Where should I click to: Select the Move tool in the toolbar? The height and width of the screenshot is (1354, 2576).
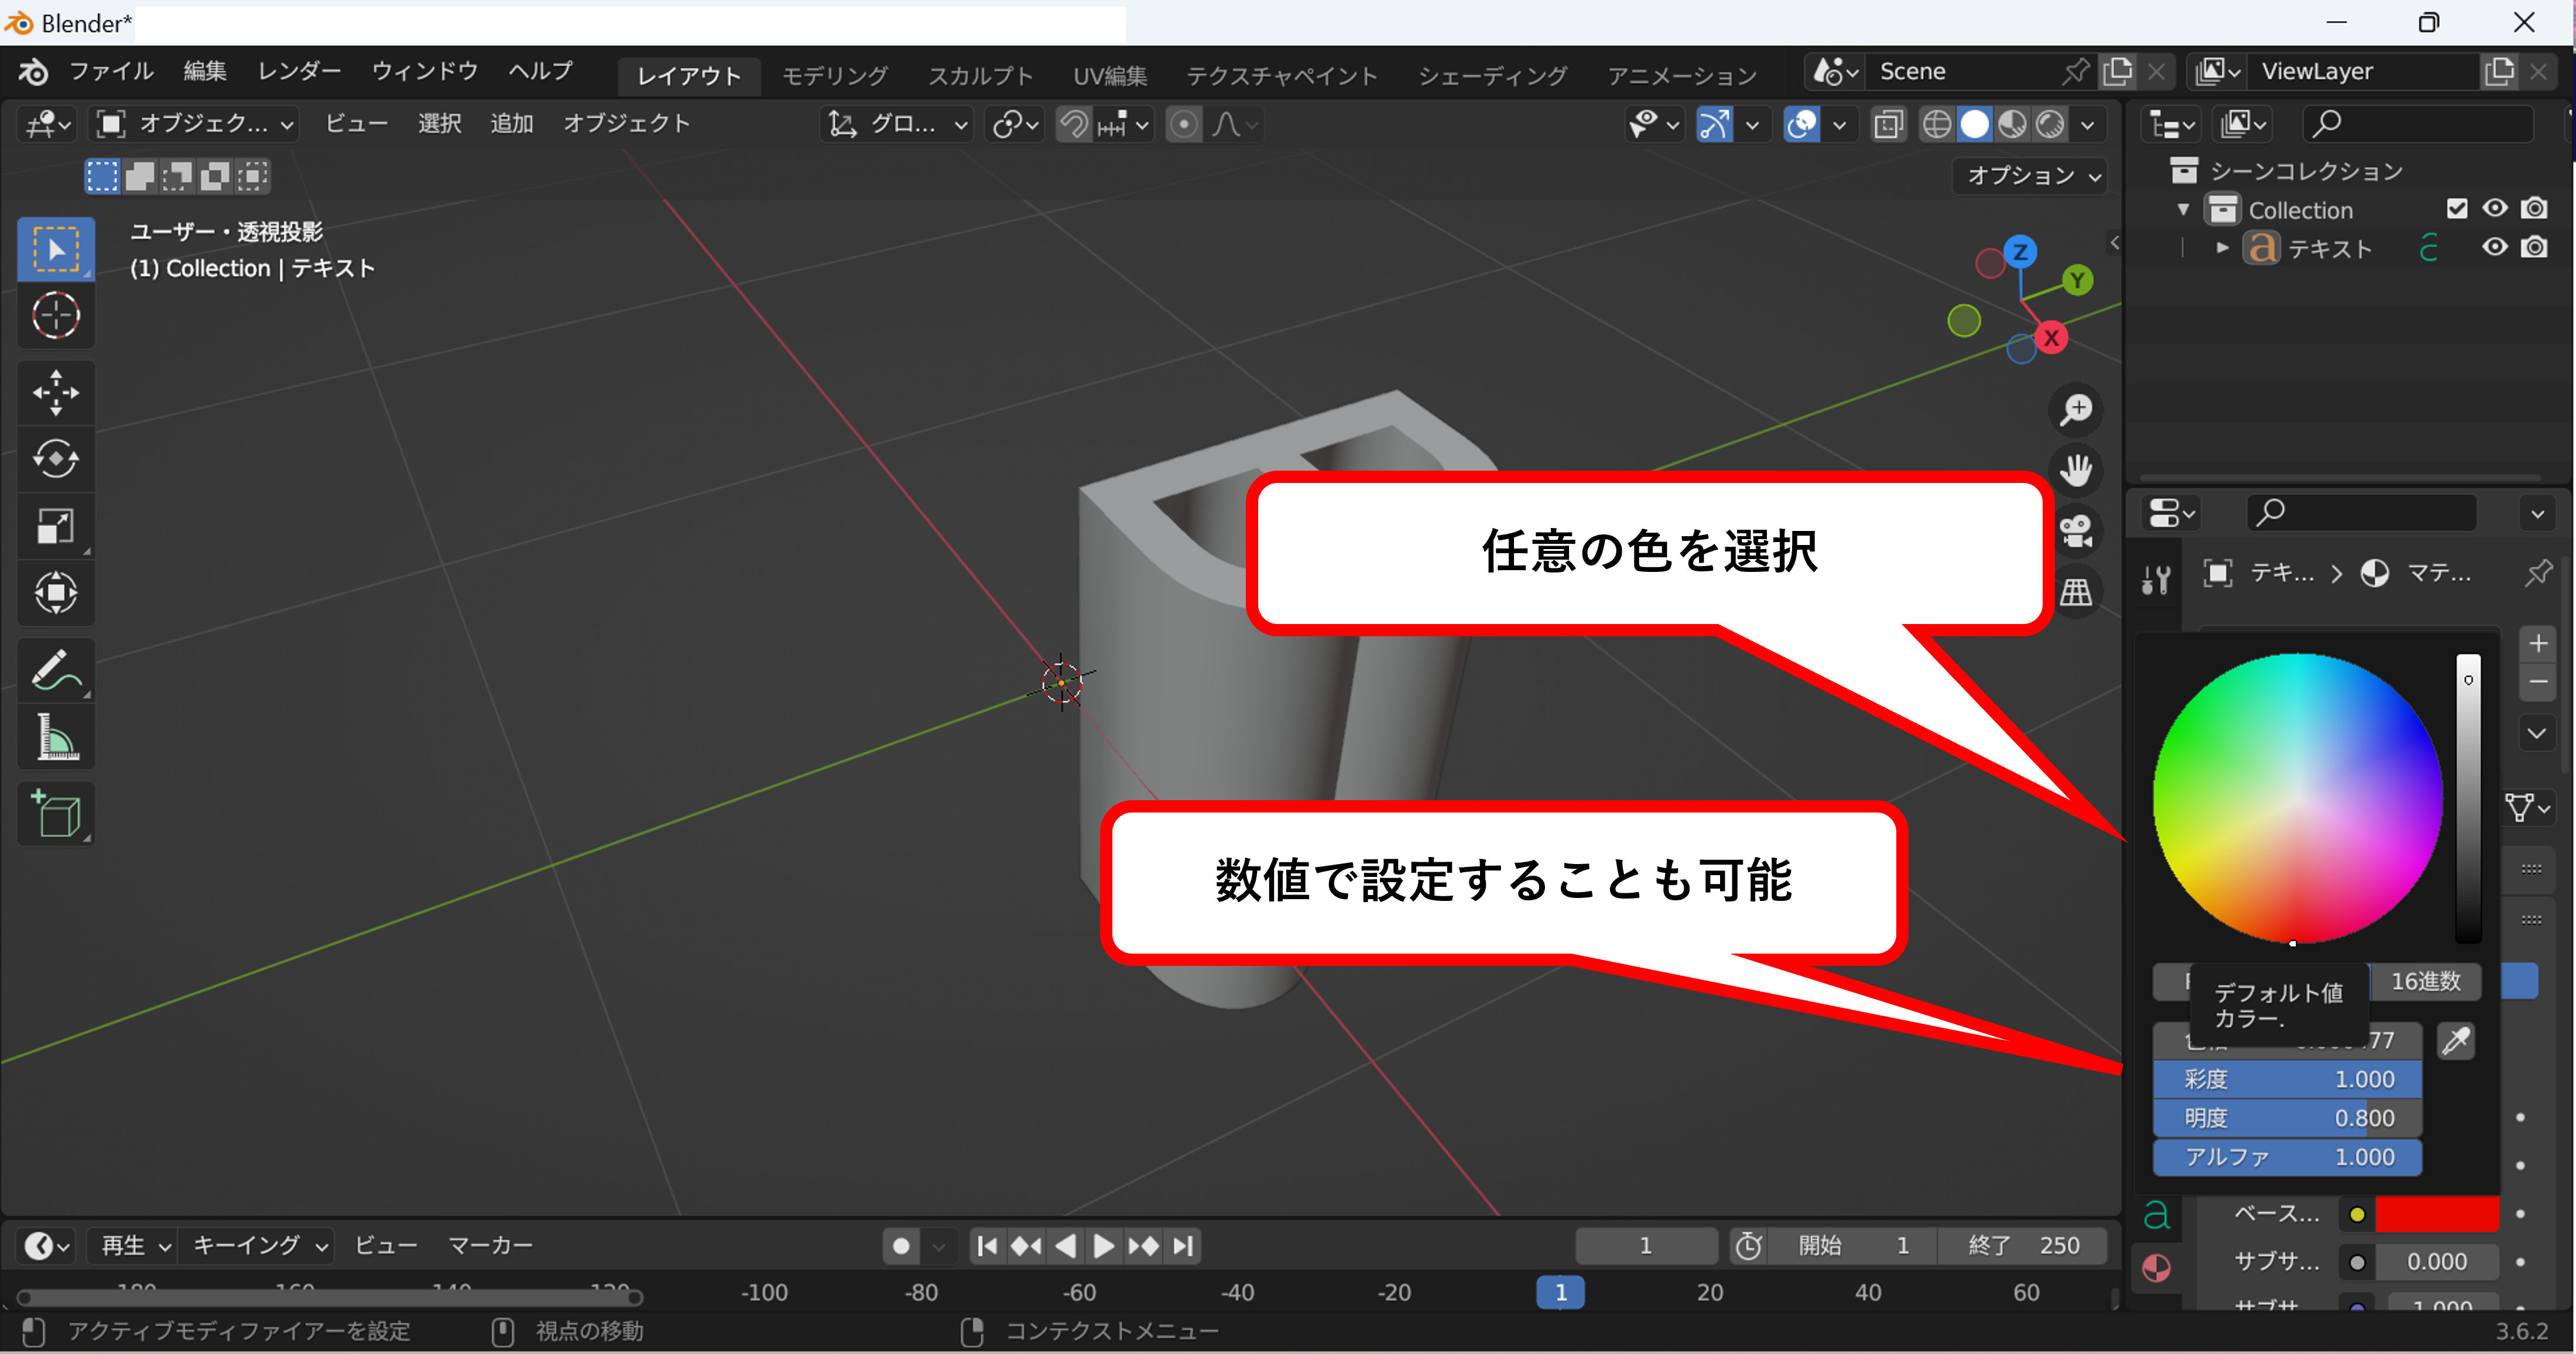55,392
